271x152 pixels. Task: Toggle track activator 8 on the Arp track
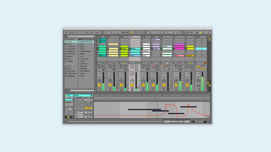(176, 85)
